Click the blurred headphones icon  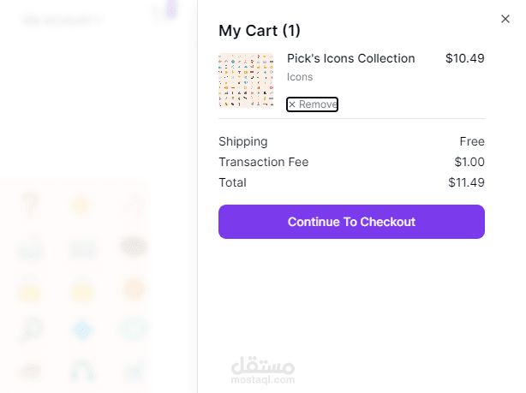click(82, 371)
